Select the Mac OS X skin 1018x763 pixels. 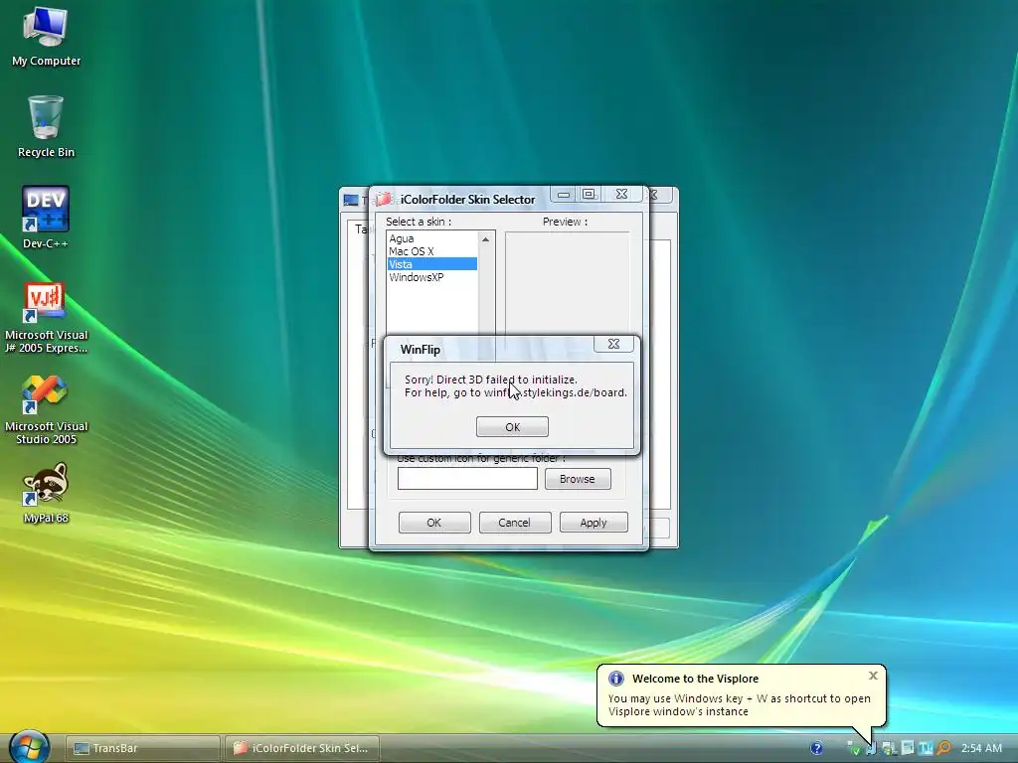point(431,251)
